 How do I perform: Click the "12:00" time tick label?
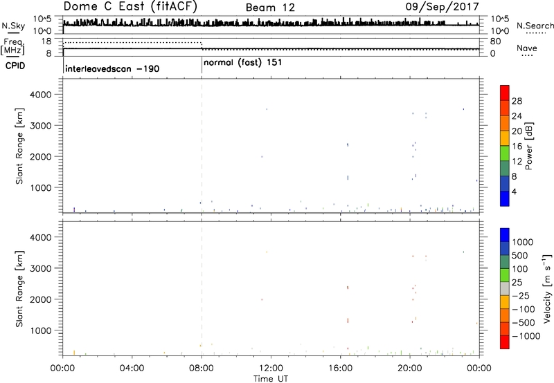271,368
